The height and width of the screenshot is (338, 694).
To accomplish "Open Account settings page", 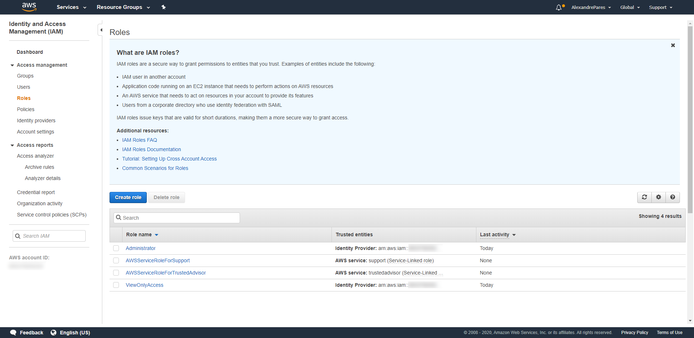I will click(35, 132).
